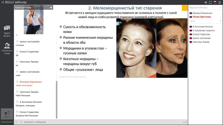Open language selector Russian flag
Screen dimensions: 223x125
(215, 2)
